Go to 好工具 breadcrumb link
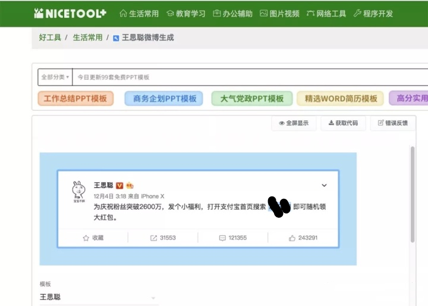Viewport: 428px width, 306px height. [50, 38]
